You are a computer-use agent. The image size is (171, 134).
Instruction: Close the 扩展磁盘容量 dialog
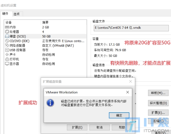pyautogui.click(x=130, y=81)
